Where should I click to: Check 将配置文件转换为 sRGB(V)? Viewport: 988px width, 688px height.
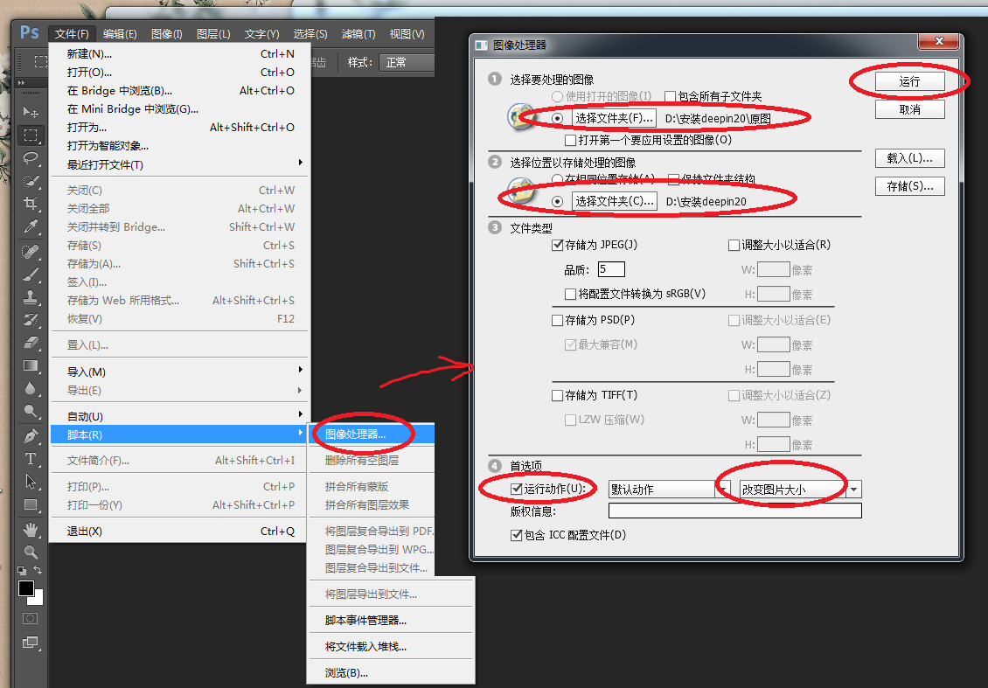pos(570,294)
